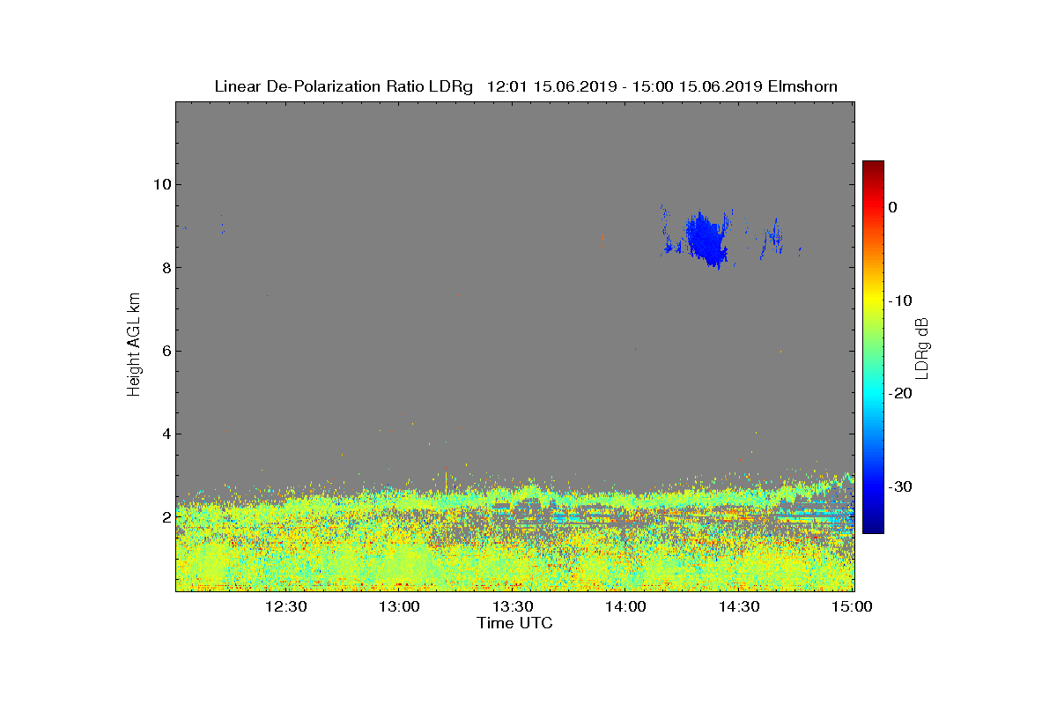Click the 15:00 time tick label
The width and height of the screenshot is (1057, 705).
(x=853, y=606)
